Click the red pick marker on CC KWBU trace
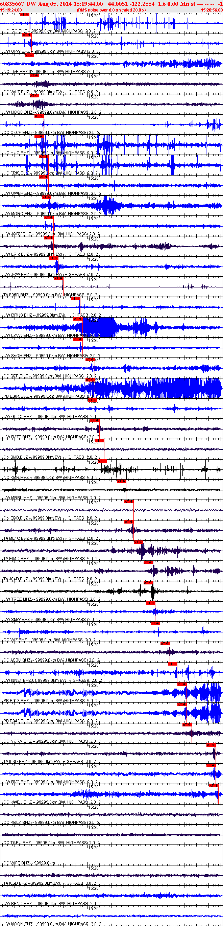 point(214,785)
